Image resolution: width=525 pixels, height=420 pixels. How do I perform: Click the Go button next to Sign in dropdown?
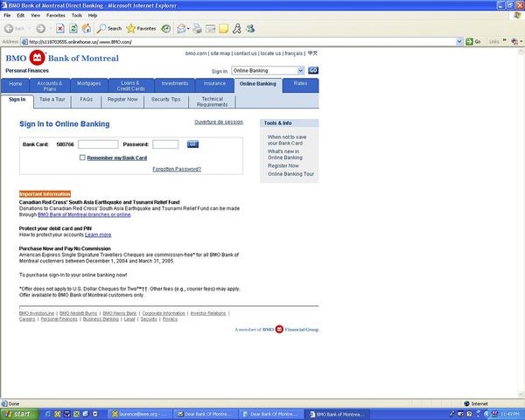tap(313, 70)
